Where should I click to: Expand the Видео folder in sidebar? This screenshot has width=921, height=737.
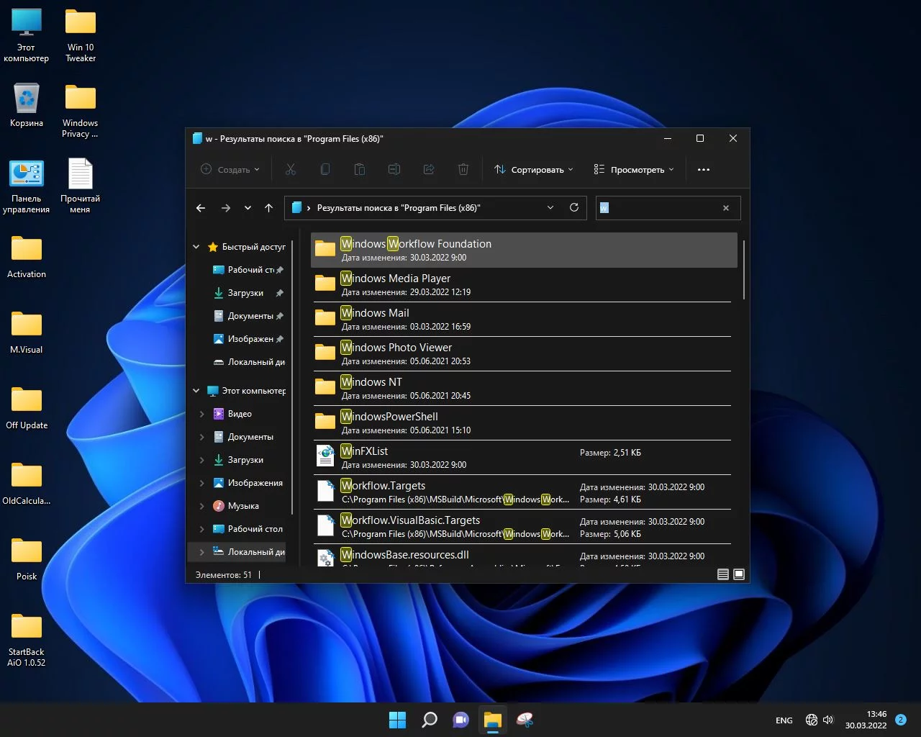[201, 414]
